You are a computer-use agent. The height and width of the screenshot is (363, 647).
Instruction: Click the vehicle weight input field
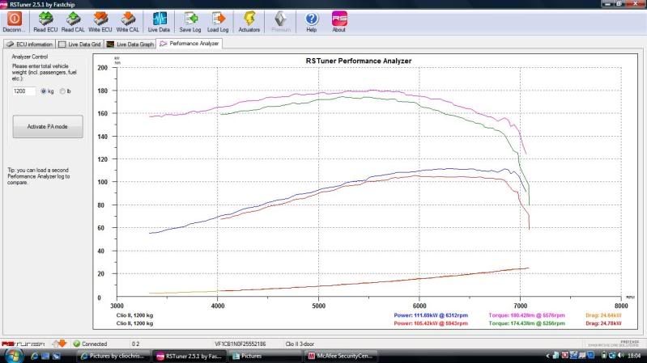(x=24, y=91)
